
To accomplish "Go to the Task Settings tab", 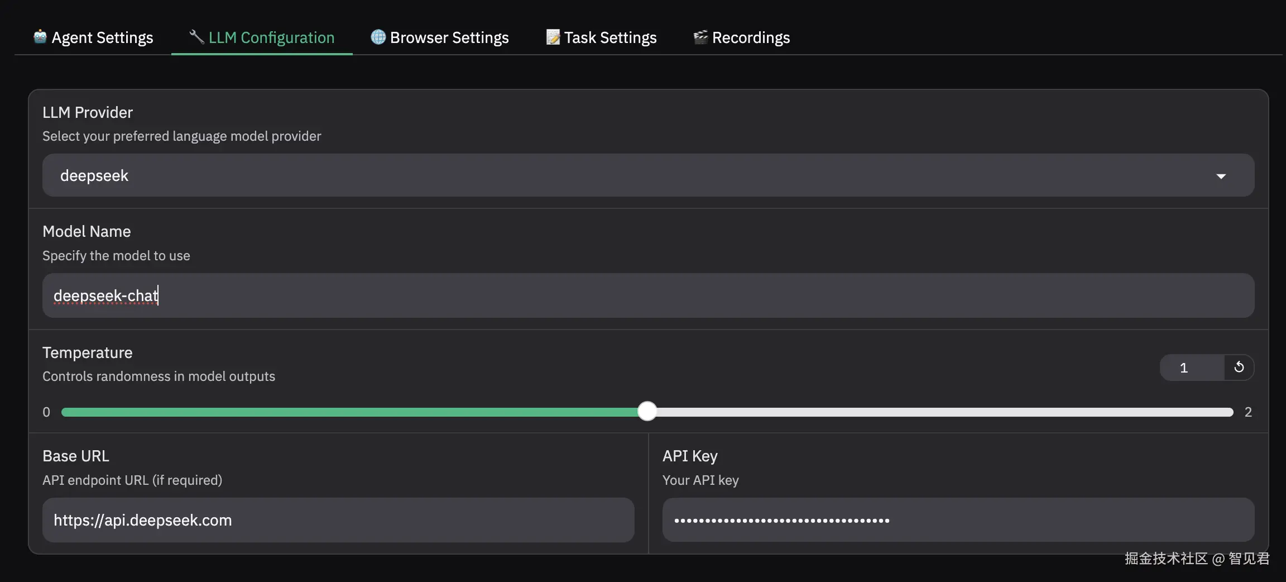I will point(601,37).
